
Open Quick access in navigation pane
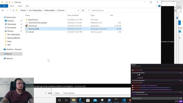point(11,17)
